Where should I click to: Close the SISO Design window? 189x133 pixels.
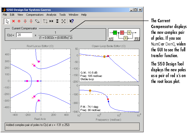(140, 10)
